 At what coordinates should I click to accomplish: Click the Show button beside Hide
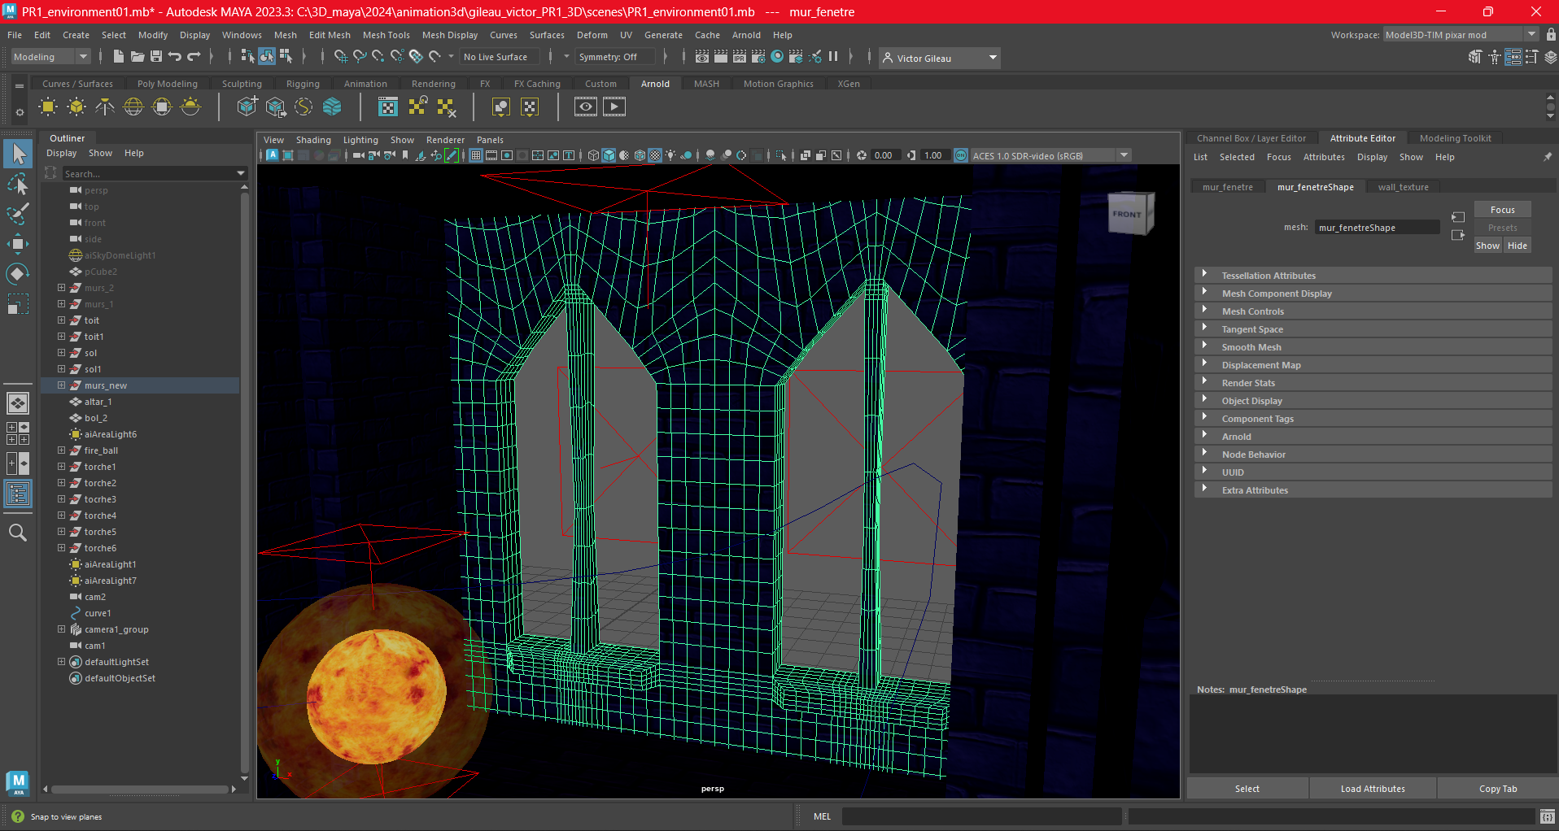click(x=1487, y=246)
